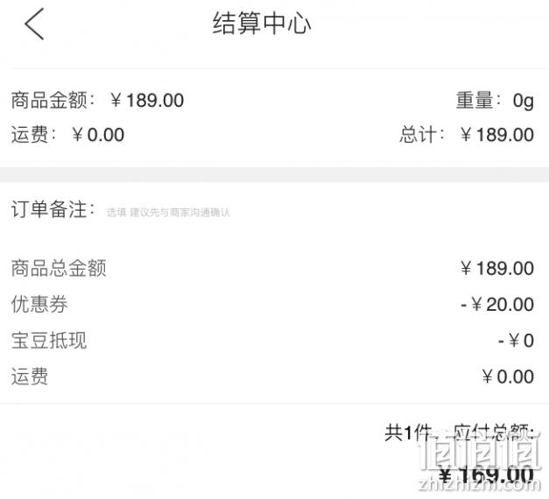The width and height of the screenshot is (549, 499).
Task: Tap the ¥169.00 payable total
Action: point(487,475)
